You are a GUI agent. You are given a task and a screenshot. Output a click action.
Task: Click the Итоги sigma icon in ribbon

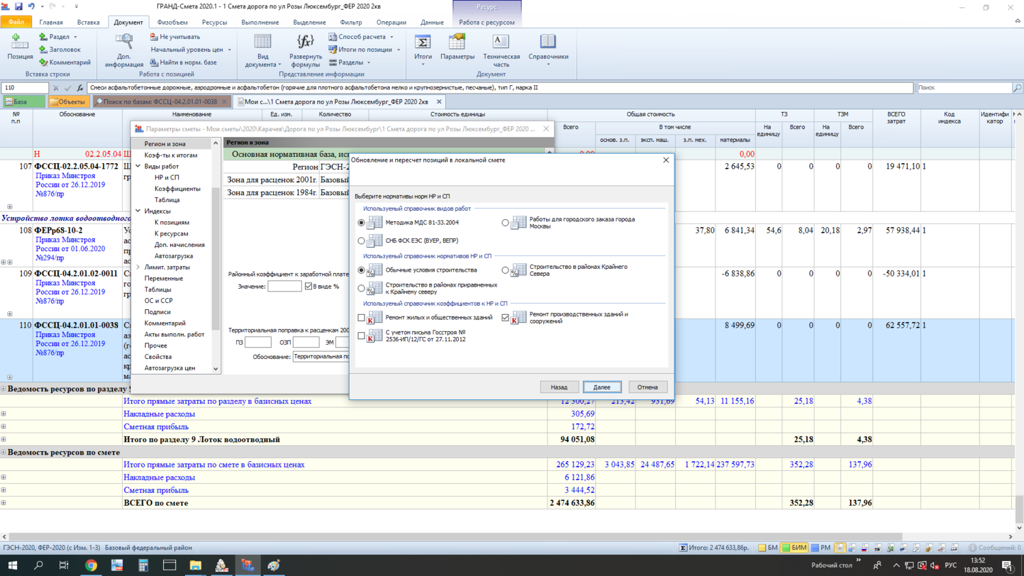(x=423, y=42)
